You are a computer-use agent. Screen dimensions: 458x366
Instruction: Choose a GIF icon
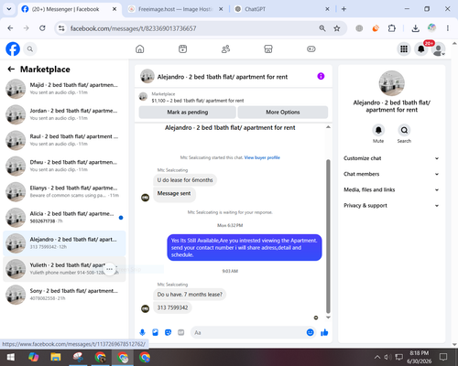tap(181, 332)
